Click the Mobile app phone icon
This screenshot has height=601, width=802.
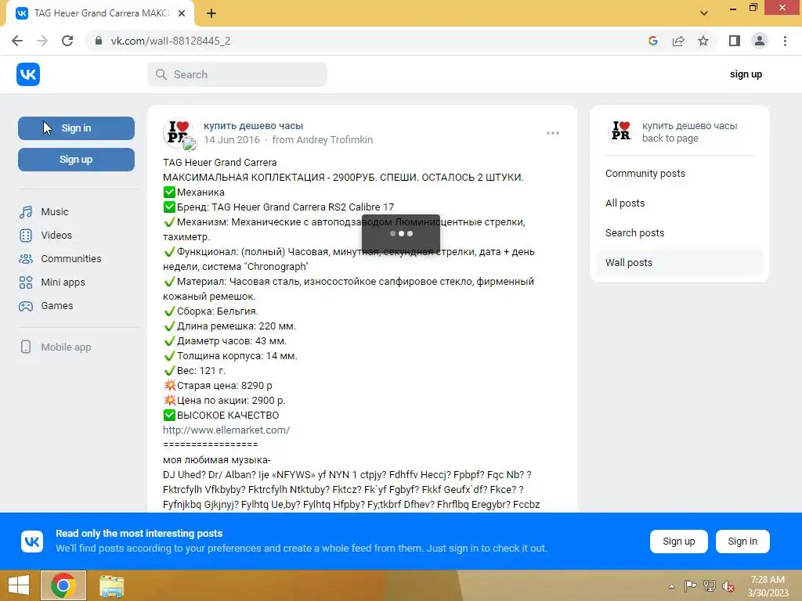[26, 347]
